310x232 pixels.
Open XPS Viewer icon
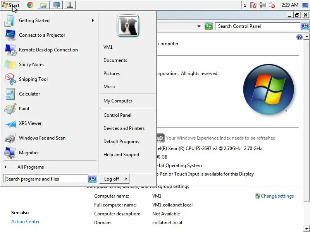tap(10, 123)
